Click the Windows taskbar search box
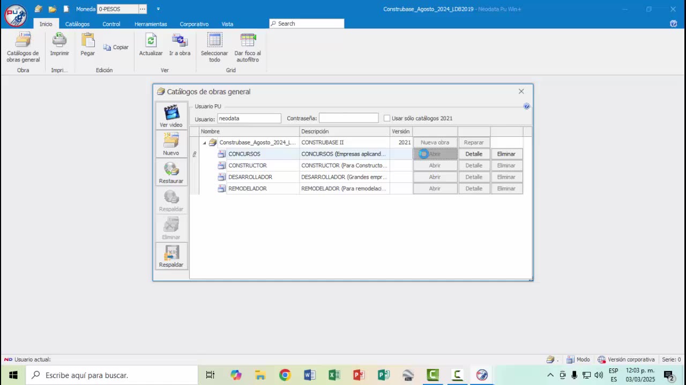Image resolution: width=686 pixels, height=385 pixels. point(112,375)
